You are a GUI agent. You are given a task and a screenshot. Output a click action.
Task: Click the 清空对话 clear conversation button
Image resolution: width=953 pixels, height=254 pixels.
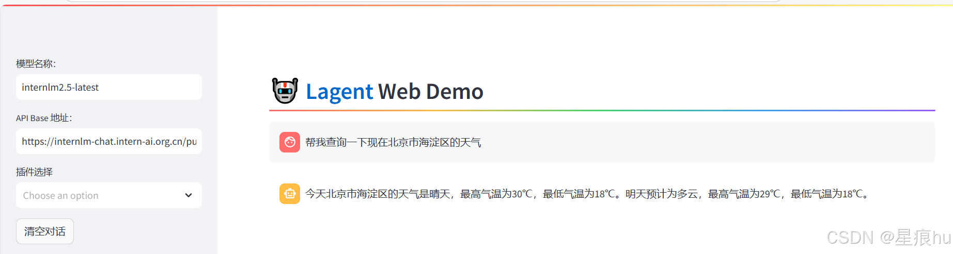(45, 231)
